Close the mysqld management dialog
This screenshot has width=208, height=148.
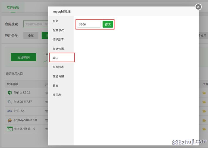coord(198,7)
